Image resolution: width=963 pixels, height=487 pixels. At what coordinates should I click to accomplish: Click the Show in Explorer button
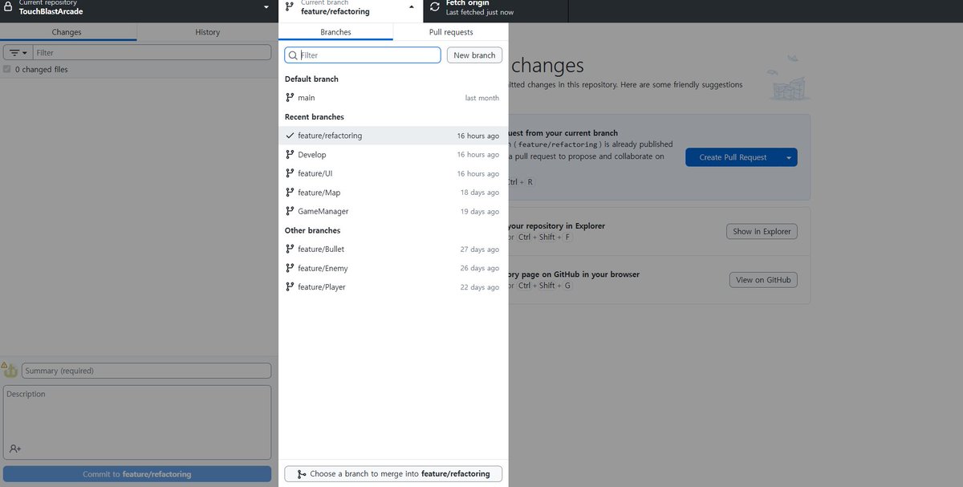pyautogui.click(x=762, y=232)
